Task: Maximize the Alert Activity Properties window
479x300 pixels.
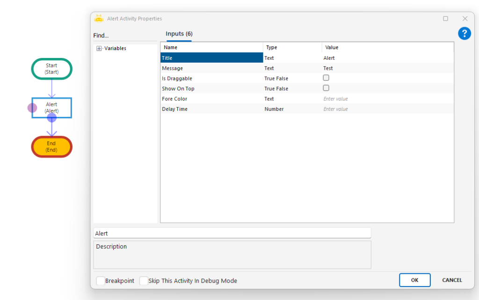Action: tap(445, 19)
